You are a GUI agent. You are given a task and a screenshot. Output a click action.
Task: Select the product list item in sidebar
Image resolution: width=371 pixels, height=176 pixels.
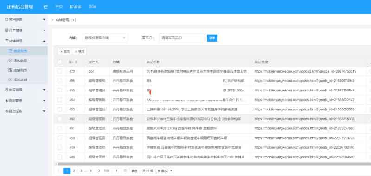point(24,51)
